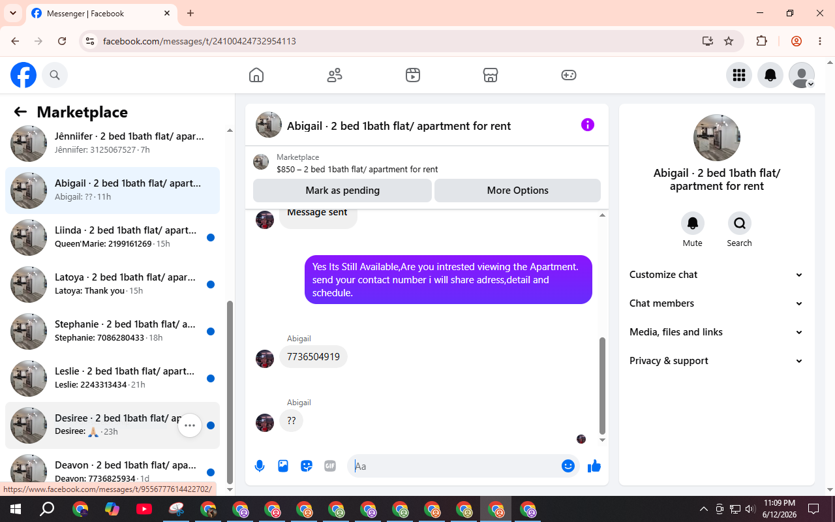Open the Liinda conversation

(x=112, y=238)
